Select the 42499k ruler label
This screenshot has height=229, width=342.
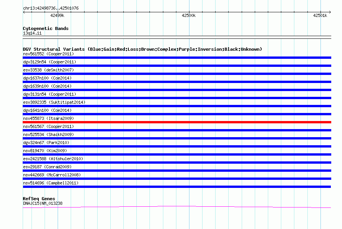tap(57, 15)
